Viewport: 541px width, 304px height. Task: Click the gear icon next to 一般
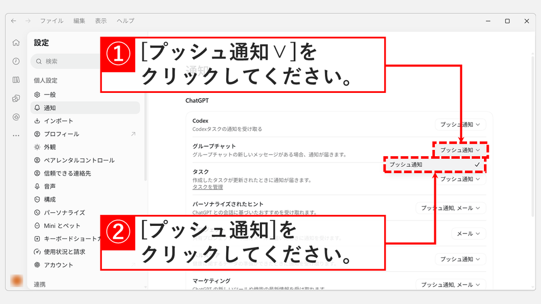pos(38,94)
